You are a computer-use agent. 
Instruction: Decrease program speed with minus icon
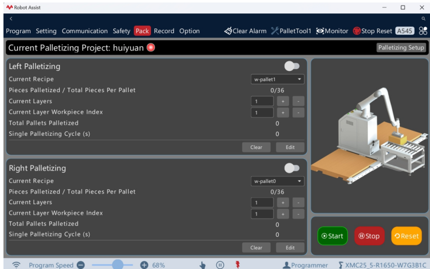81,265
